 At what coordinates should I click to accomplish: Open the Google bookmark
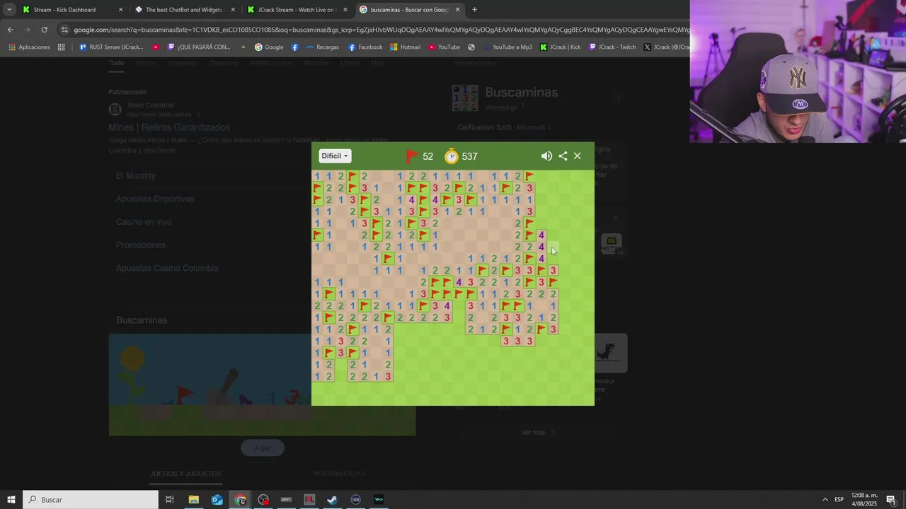coord(269,47)
